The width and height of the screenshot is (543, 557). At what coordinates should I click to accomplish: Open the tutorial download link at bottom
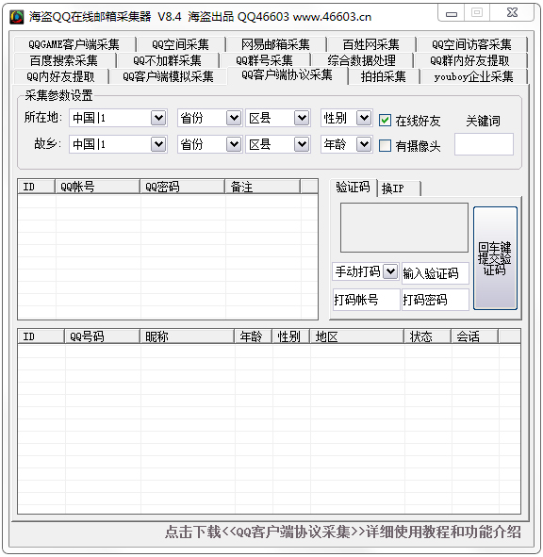tap(342, 532)
